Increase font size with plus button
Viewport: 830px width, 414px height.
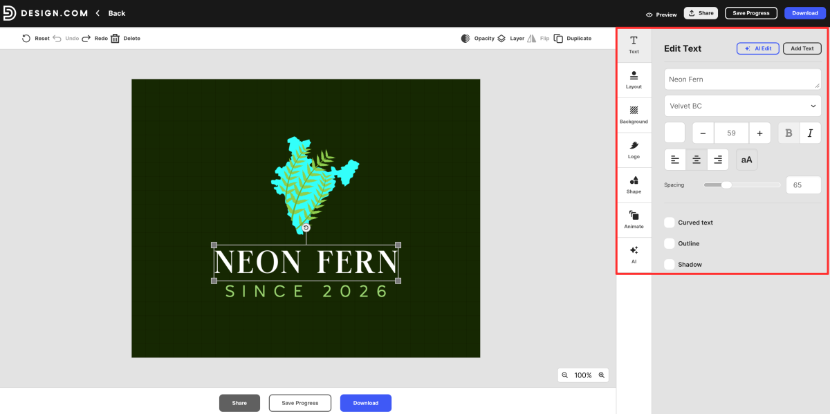(x=759, y=133)
